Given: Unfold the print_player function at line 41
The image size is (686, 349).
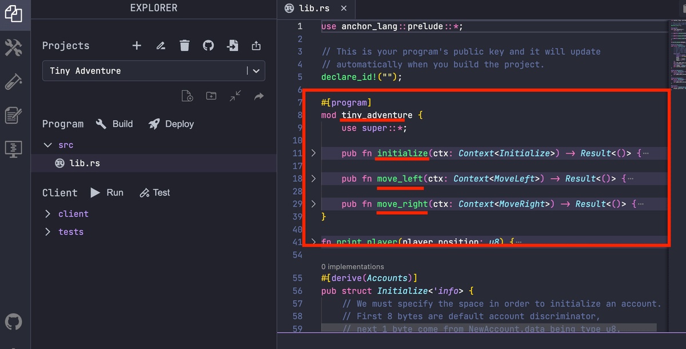Looking at the screenshot, I should (313, 242).
